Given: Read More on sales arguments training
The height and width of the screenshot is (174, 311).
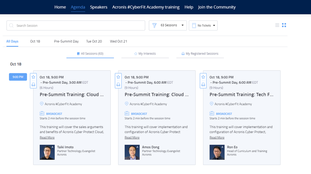Looking at the screenshot, I should click(47, 137).
